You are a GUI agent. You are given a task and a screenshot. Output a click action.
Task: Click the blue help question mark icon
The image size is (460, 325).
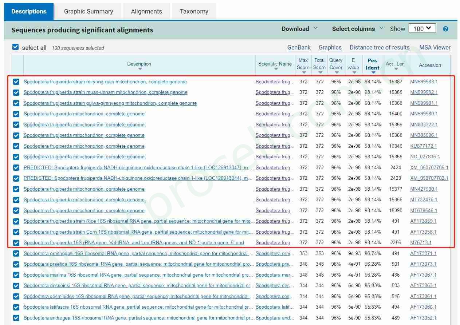coord(445,29)
